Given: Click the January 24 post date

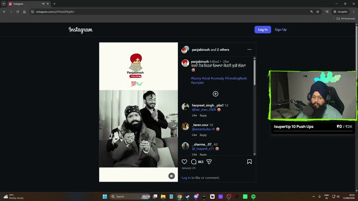Looking at the screenshot, I should click(x=189, y=168).
